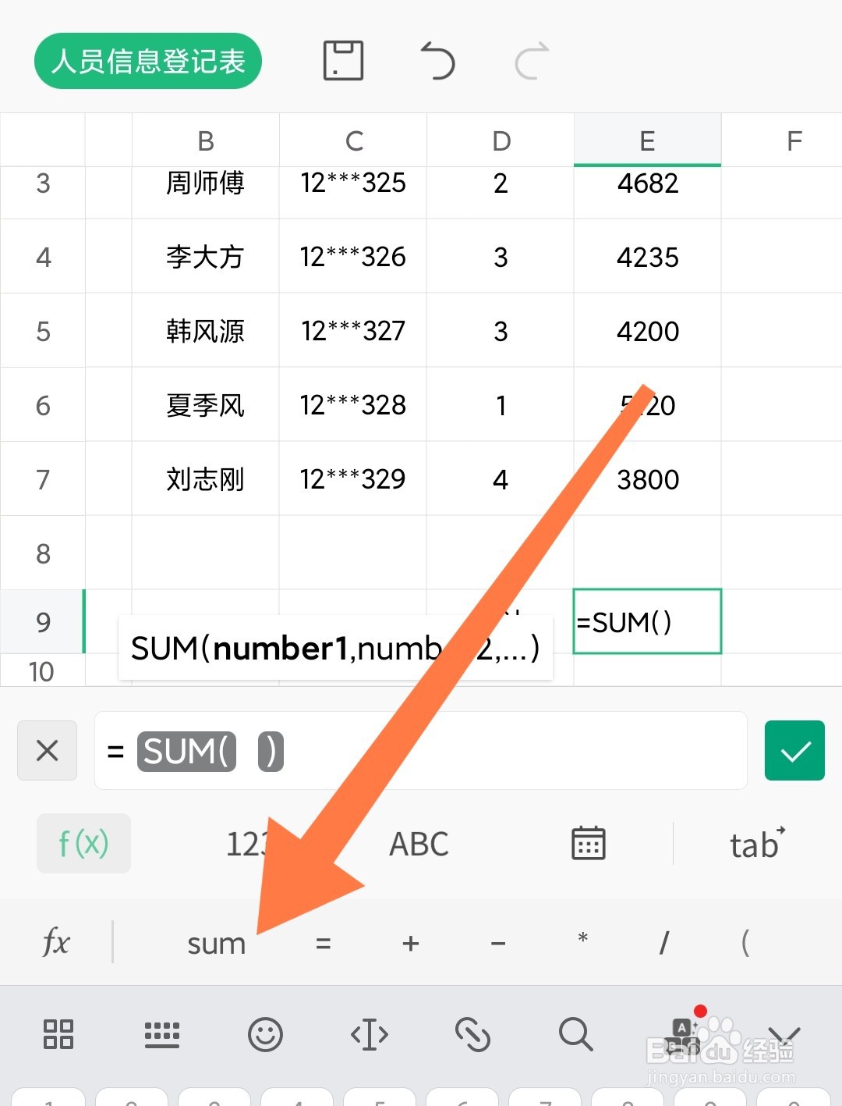Select the f(x) function keyboard mode

pos(83,843)
